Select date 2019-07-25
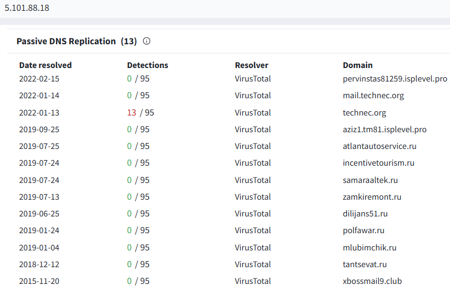Viewport: 450px width, 292px height. click(x=39, y=146)
